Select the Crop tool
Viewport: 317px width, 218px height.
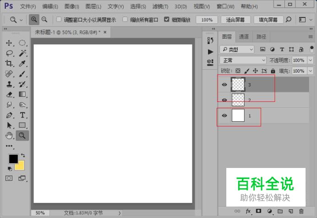point(9,63)
